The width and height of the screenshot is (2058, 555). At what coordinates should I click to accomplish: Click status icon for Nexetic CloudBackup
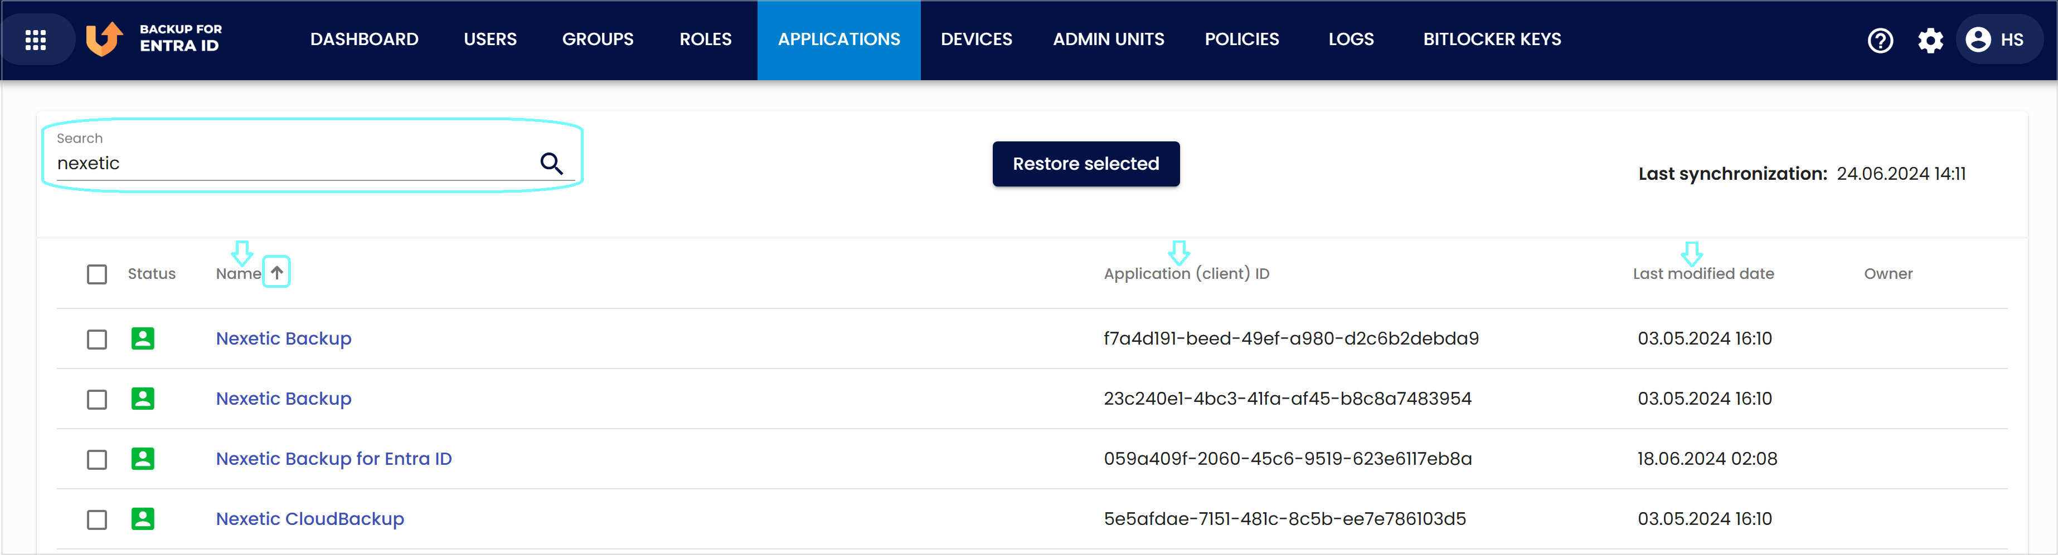coord(143,518)
